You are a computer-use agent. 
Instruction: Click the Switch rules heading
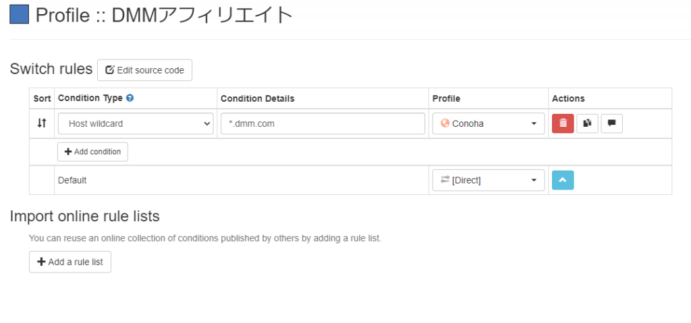[x=51, y=69]
